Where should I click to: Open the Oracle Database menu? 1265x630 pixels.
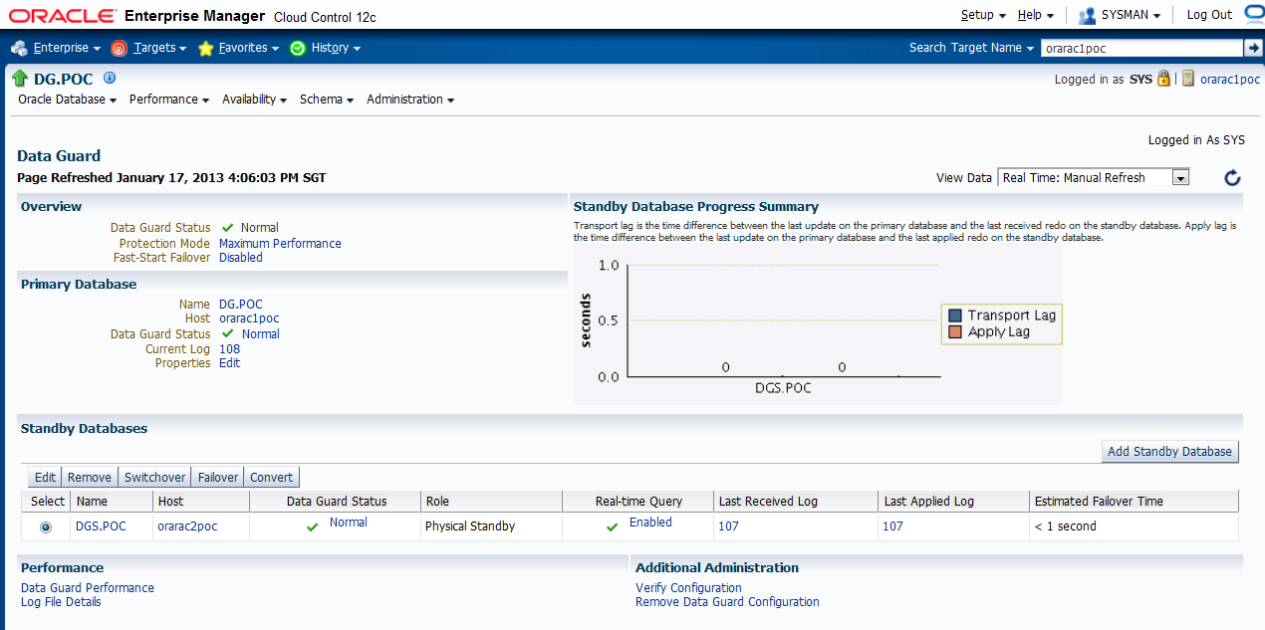[x=68, y=100]
